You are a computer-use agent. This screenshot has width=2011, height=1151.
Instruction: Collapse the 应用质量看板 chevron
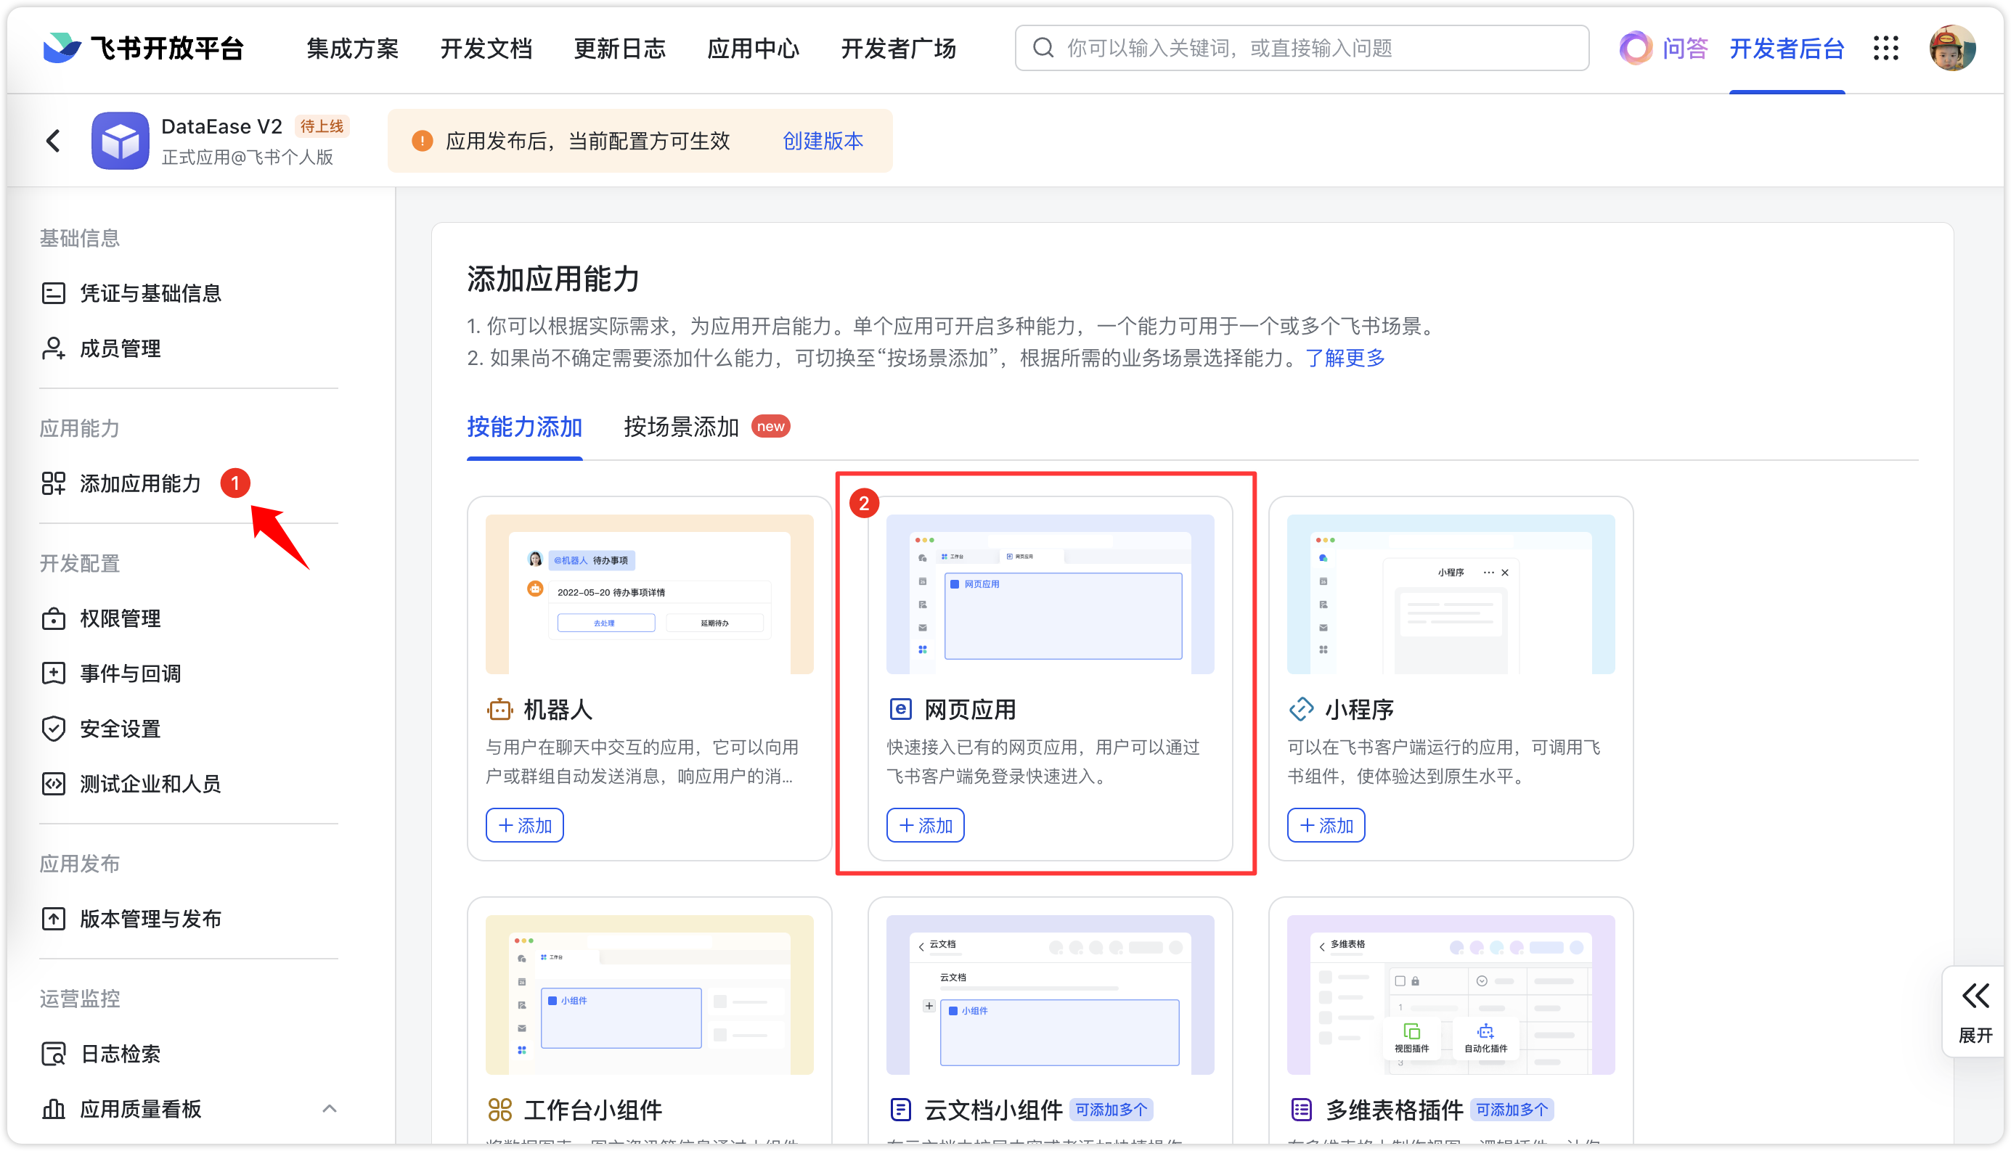329,1109
